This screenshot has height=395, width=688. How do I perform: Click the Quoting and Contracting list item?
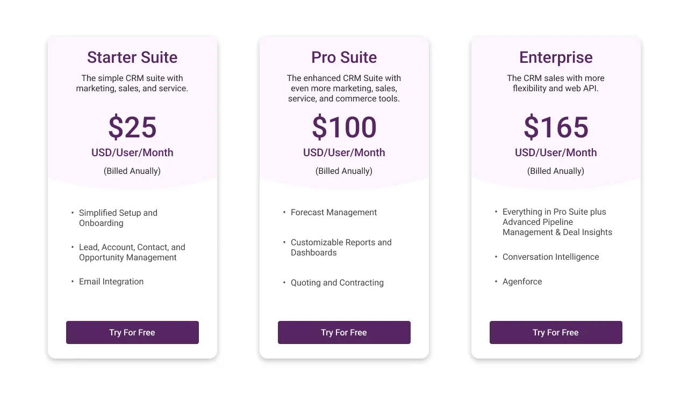pos(337,282)
